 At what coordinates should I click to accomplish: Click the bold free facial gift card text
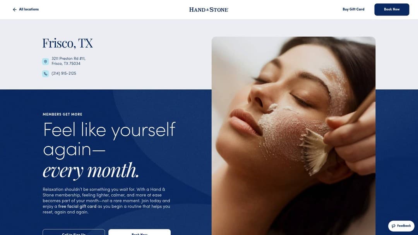(77, 206)
